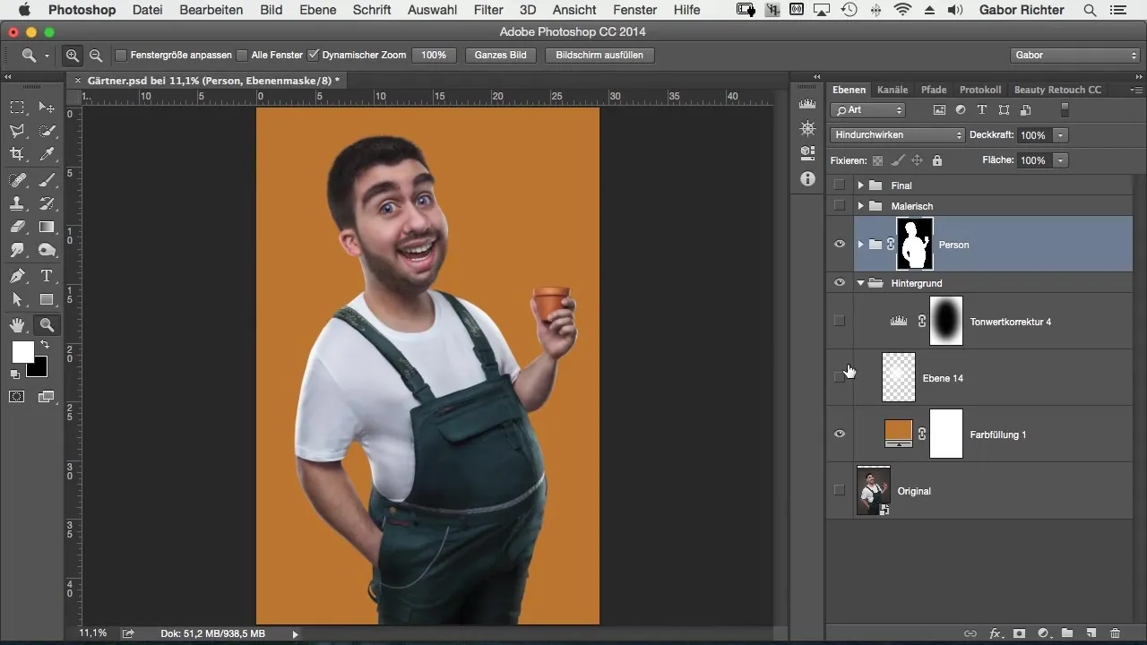Delete layer with trash icon
Screen dimensions: 1147x645
pyautogui.click(x=1115, y=633)
